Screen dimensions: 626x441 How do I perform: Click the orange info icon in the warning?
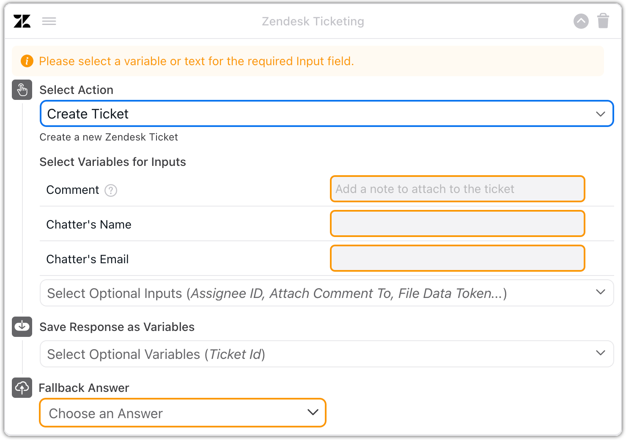coord(27,61)
